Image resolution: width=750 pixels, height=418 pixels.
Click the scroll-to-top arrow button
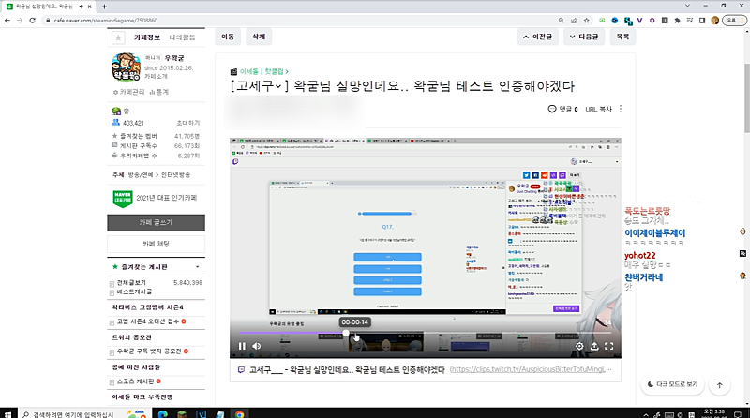click(x=719, y=384)
